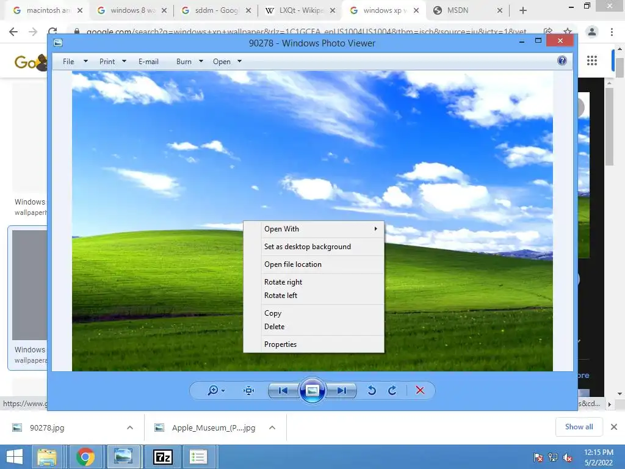Open the network tray icon
This screenshot has width=625, height=469.
[x=553, y=457]
